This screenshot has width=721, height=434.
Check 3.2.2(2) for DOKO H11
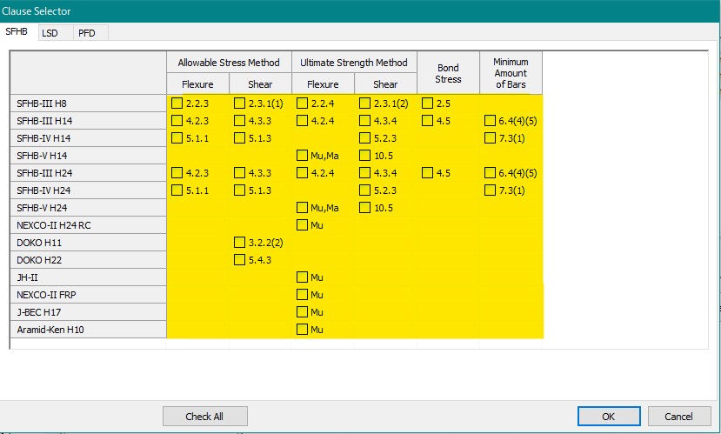pos(239,243)
